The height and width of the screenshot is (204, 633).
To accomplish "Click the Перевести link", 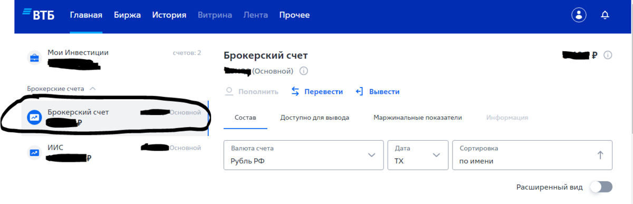I will click(x=323, y=91).
